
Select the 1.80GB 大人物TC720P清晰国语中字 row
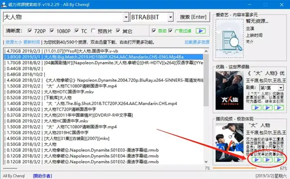tap(103, 109)
